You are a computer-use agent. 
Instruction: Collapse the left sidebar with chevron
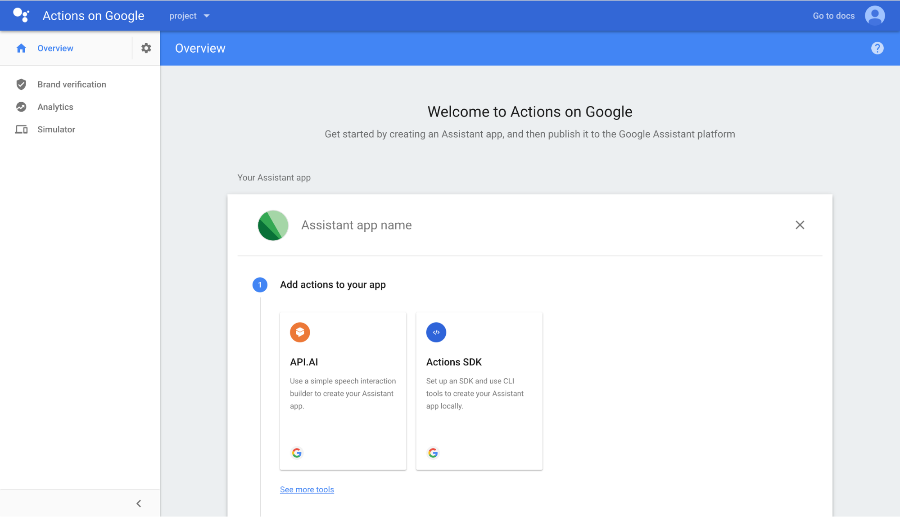pos(139,504)
